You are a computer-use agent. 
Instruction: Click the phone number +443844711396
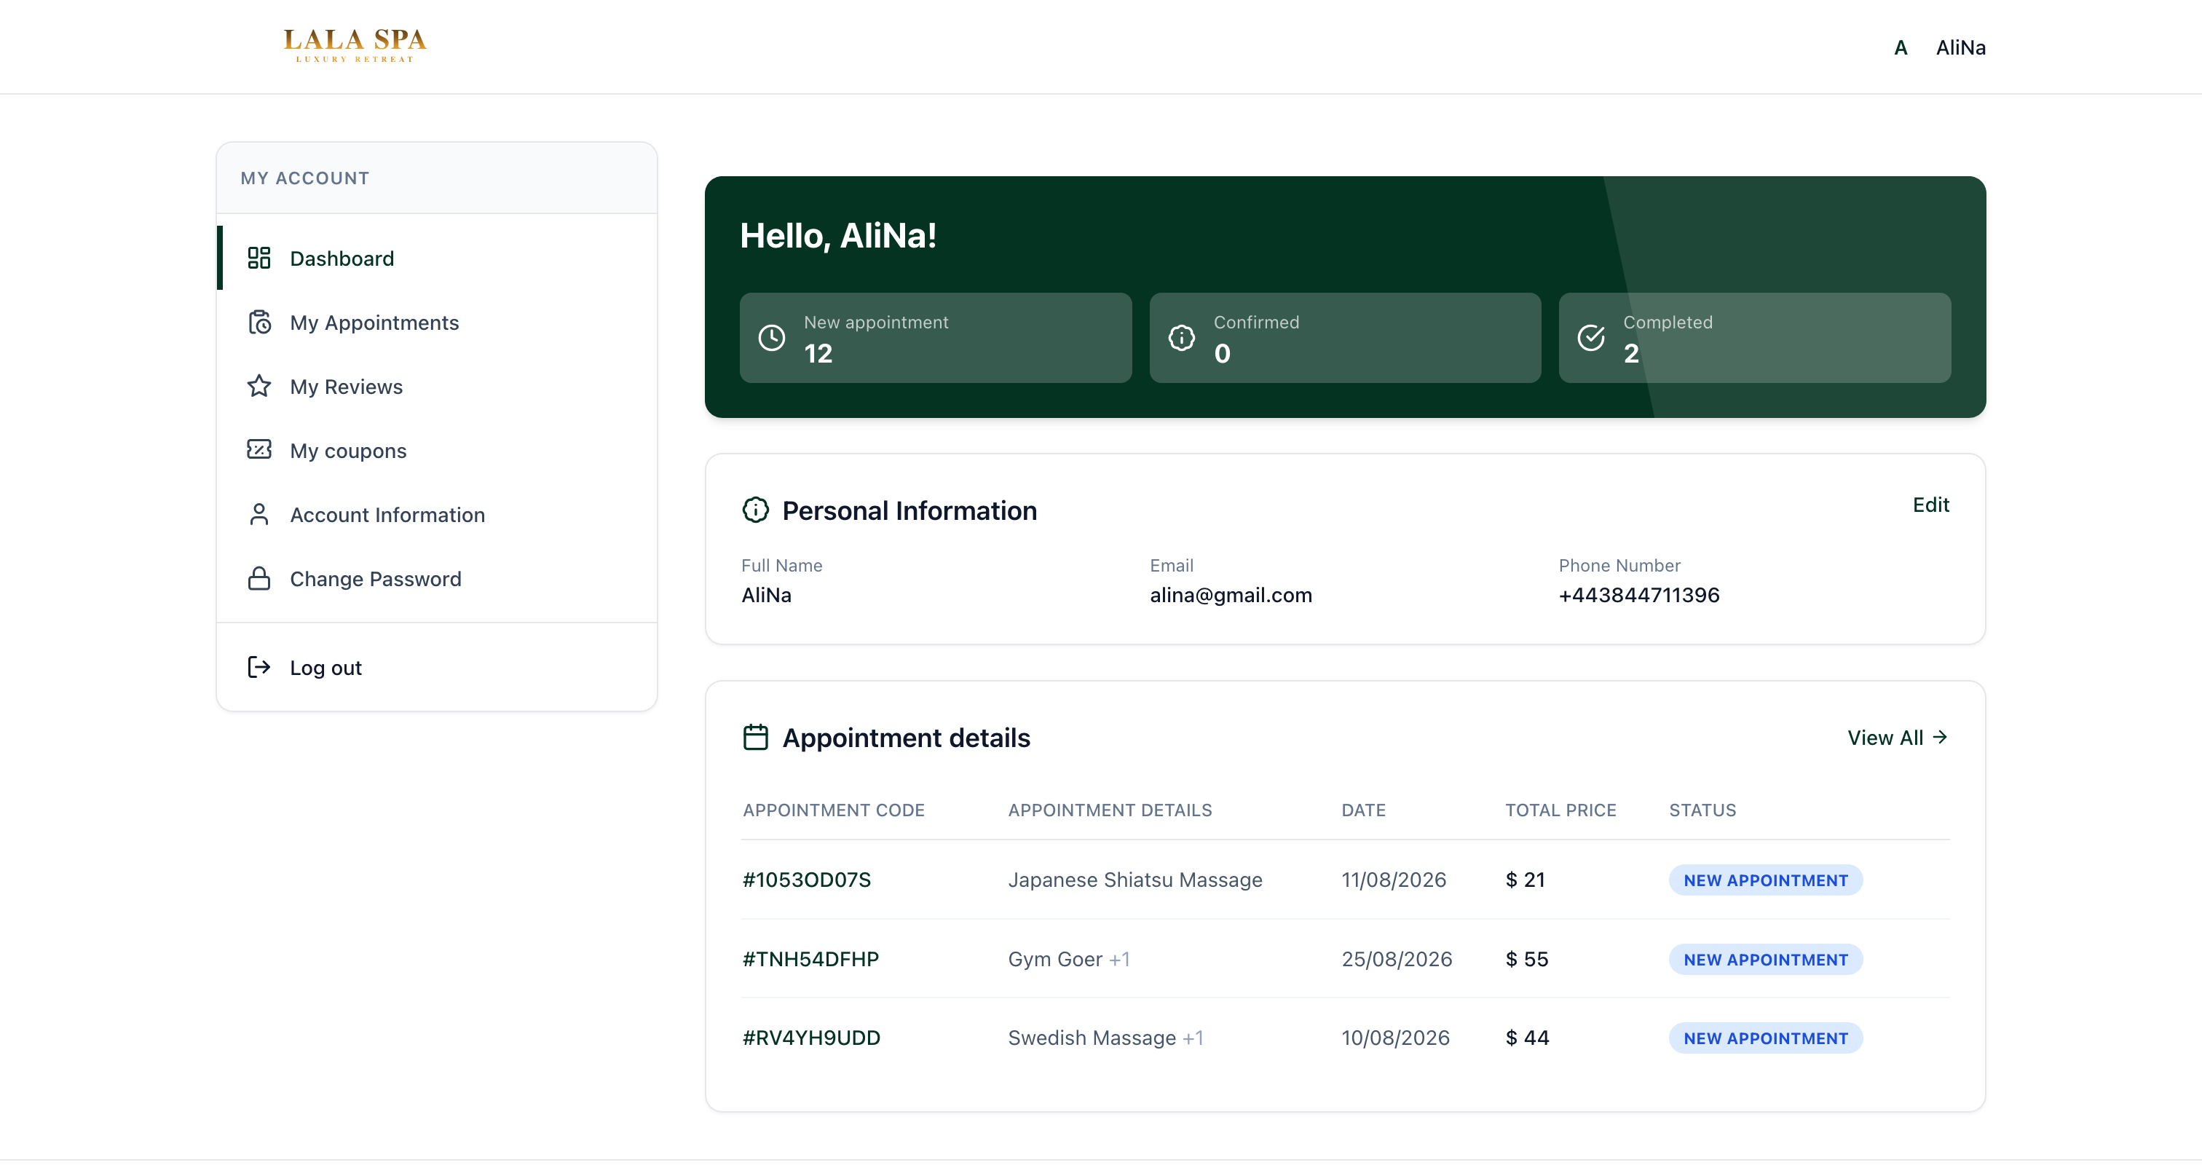1638,595
